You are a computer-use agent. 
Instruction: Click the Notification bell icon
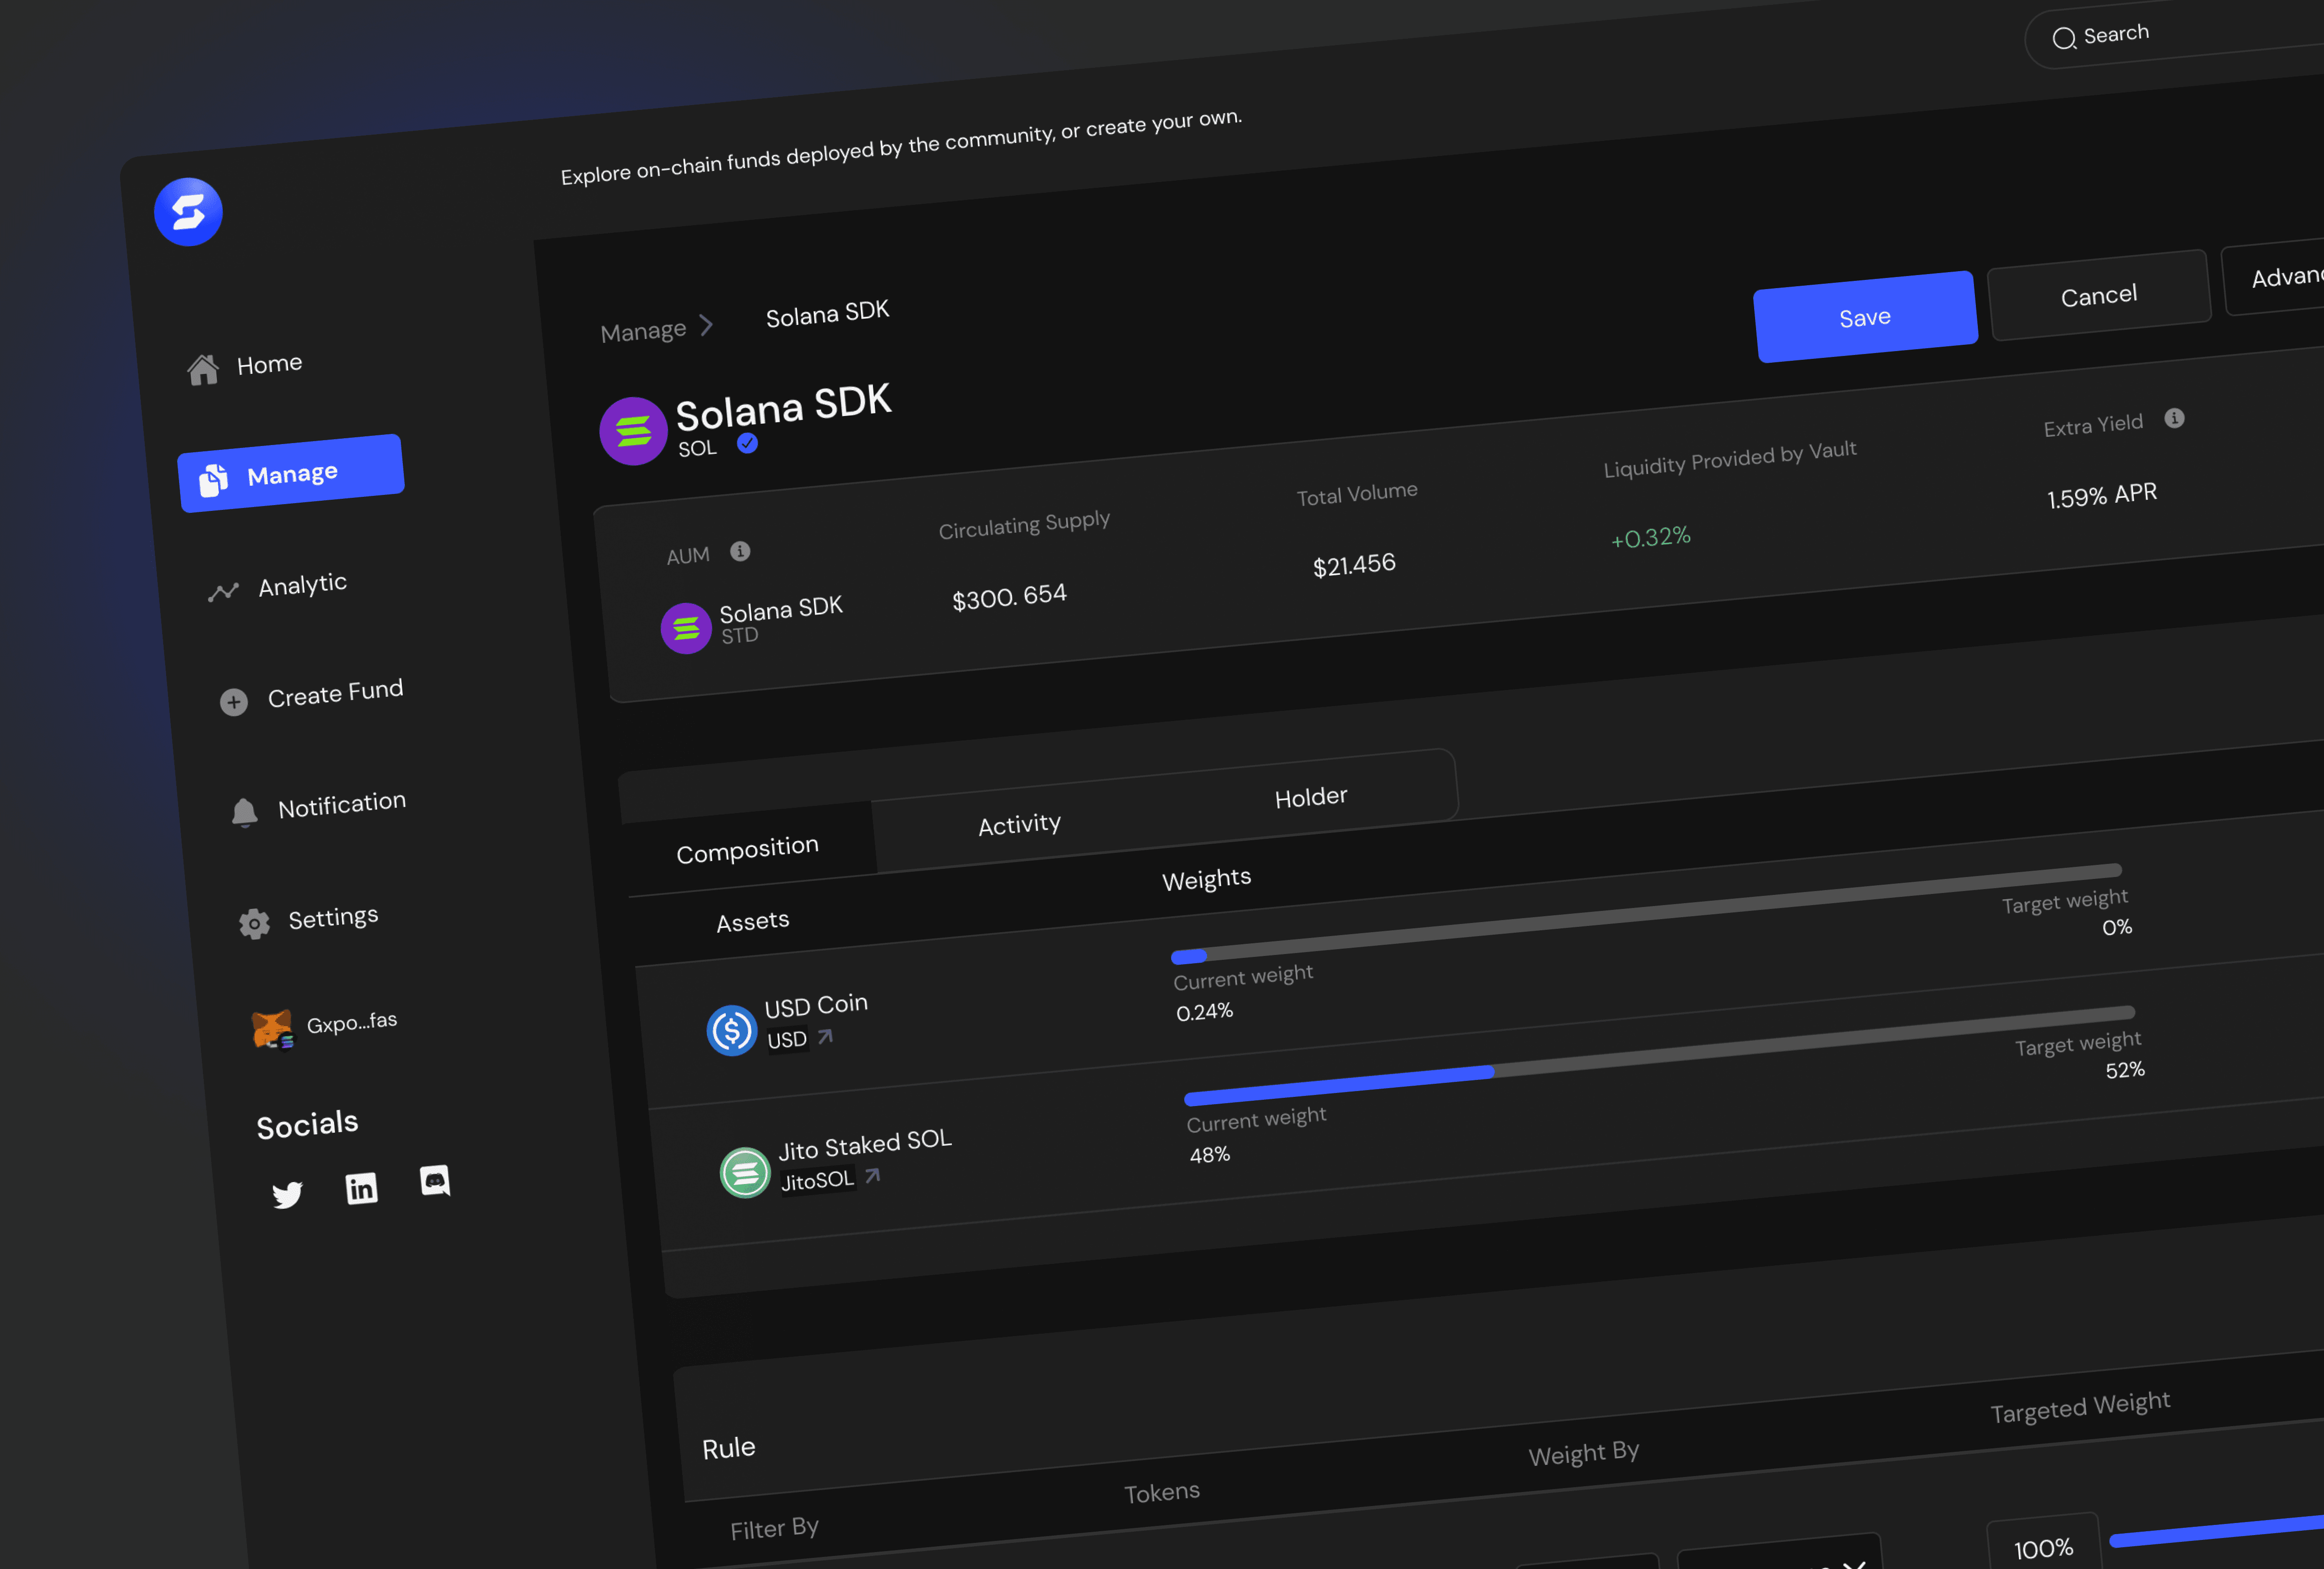pyautogui.click(x=244, y=812)
